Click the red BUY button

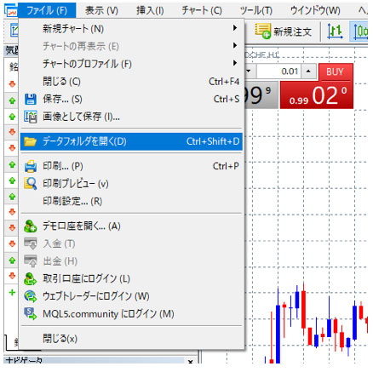point(336,72)
